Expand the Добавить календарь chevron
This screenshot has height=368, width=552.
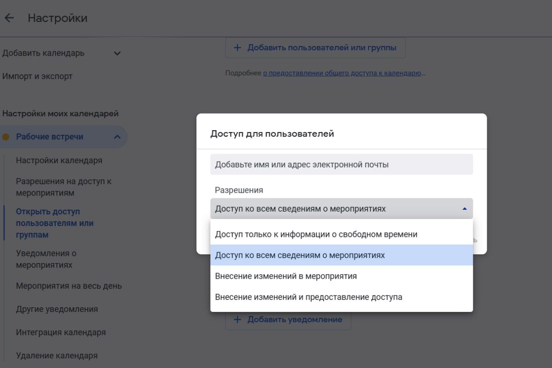117,53
